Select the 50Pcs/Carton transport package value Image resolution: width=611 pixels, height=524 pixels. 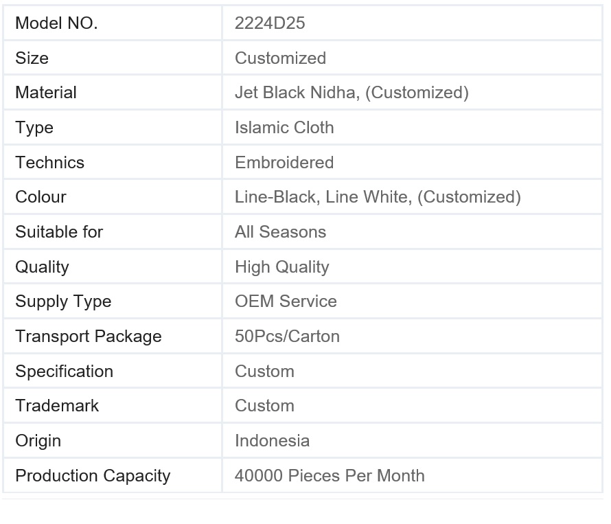pos(287,336)
